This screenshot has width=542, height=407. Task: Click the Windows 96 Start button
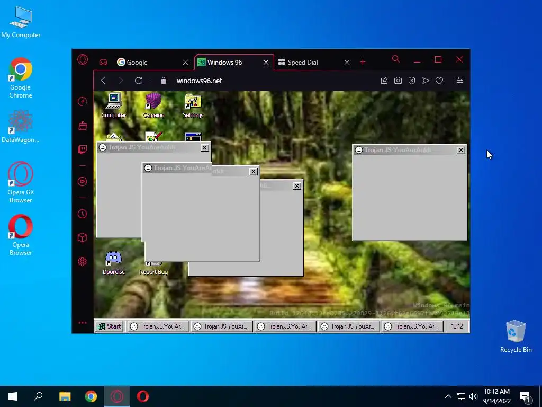[109, 326]
